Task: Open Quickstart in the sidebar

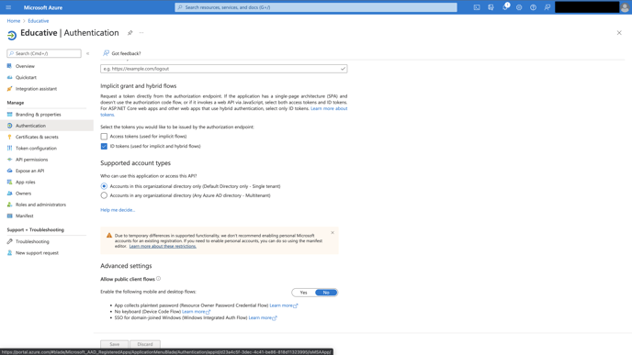Action: [x=26, y=77]
